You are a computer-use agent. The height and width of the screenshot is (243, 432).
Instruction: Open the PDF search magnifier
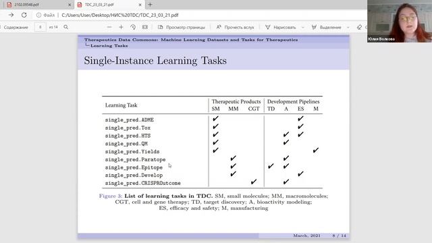click(x=66, y=27)
